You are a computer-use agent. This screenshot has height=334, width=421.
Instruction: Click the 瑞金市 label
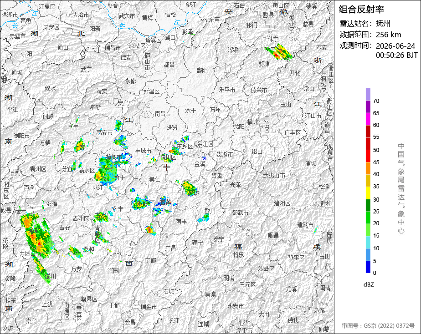point(149,307)
